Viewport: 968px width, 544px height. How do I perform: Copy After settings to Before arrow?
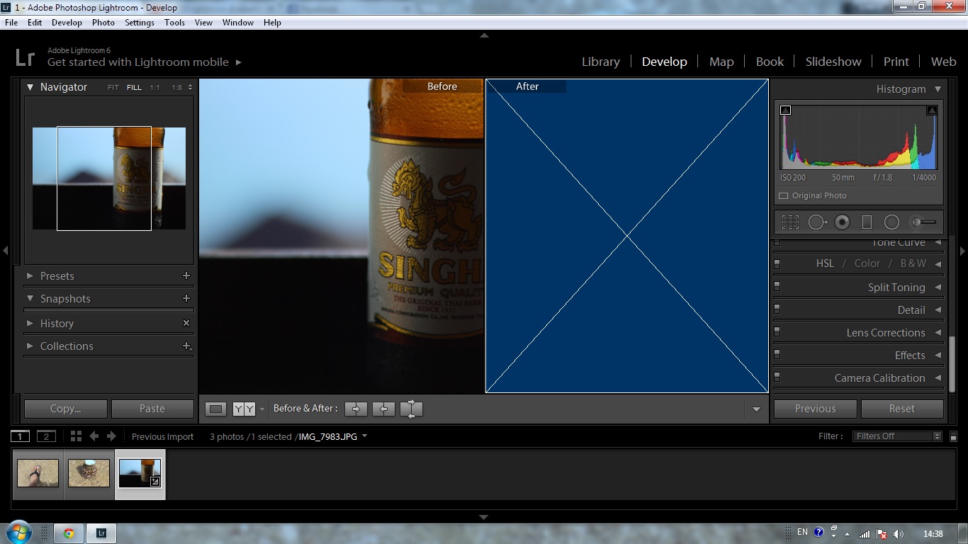pos(383,409)
